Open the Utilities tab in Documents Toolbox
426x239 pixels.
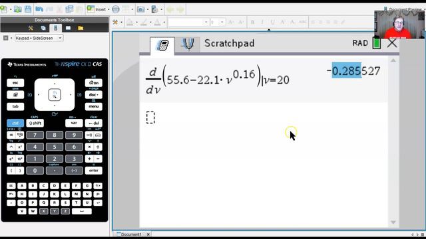click(68, 28)
